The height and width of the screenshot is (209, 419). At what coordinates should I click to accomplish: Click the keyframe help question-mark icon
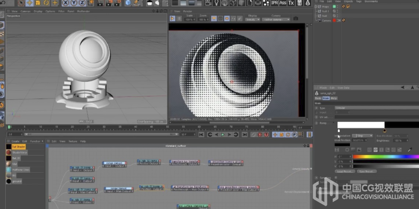click(x=266, y=135)
